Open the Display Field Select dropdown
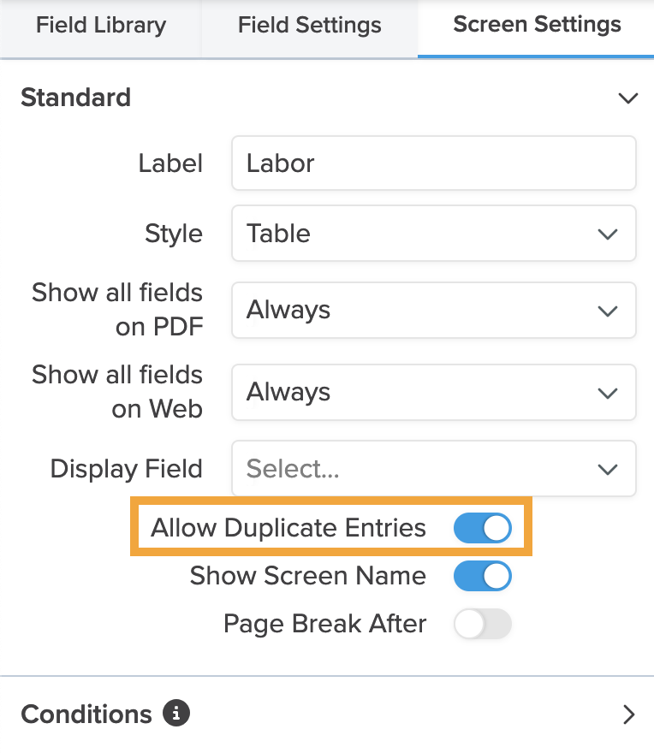654x753 pixels. 434,469
